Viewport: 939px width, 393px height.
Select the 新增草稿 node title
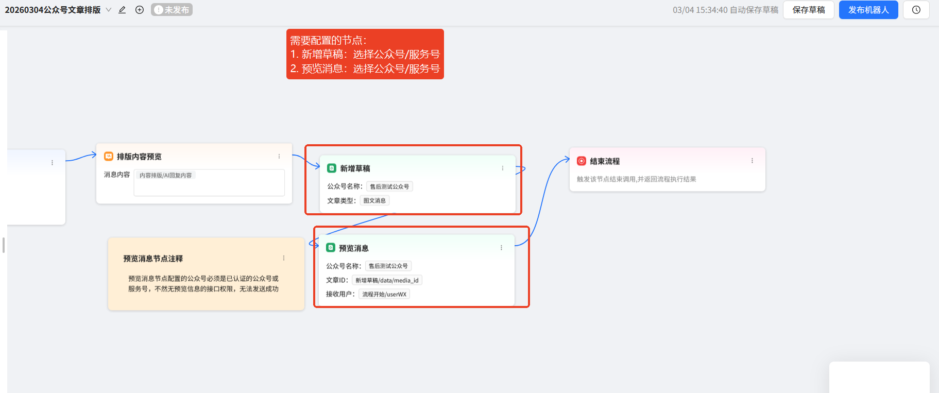pyautogui.click(x=355, y=168)
